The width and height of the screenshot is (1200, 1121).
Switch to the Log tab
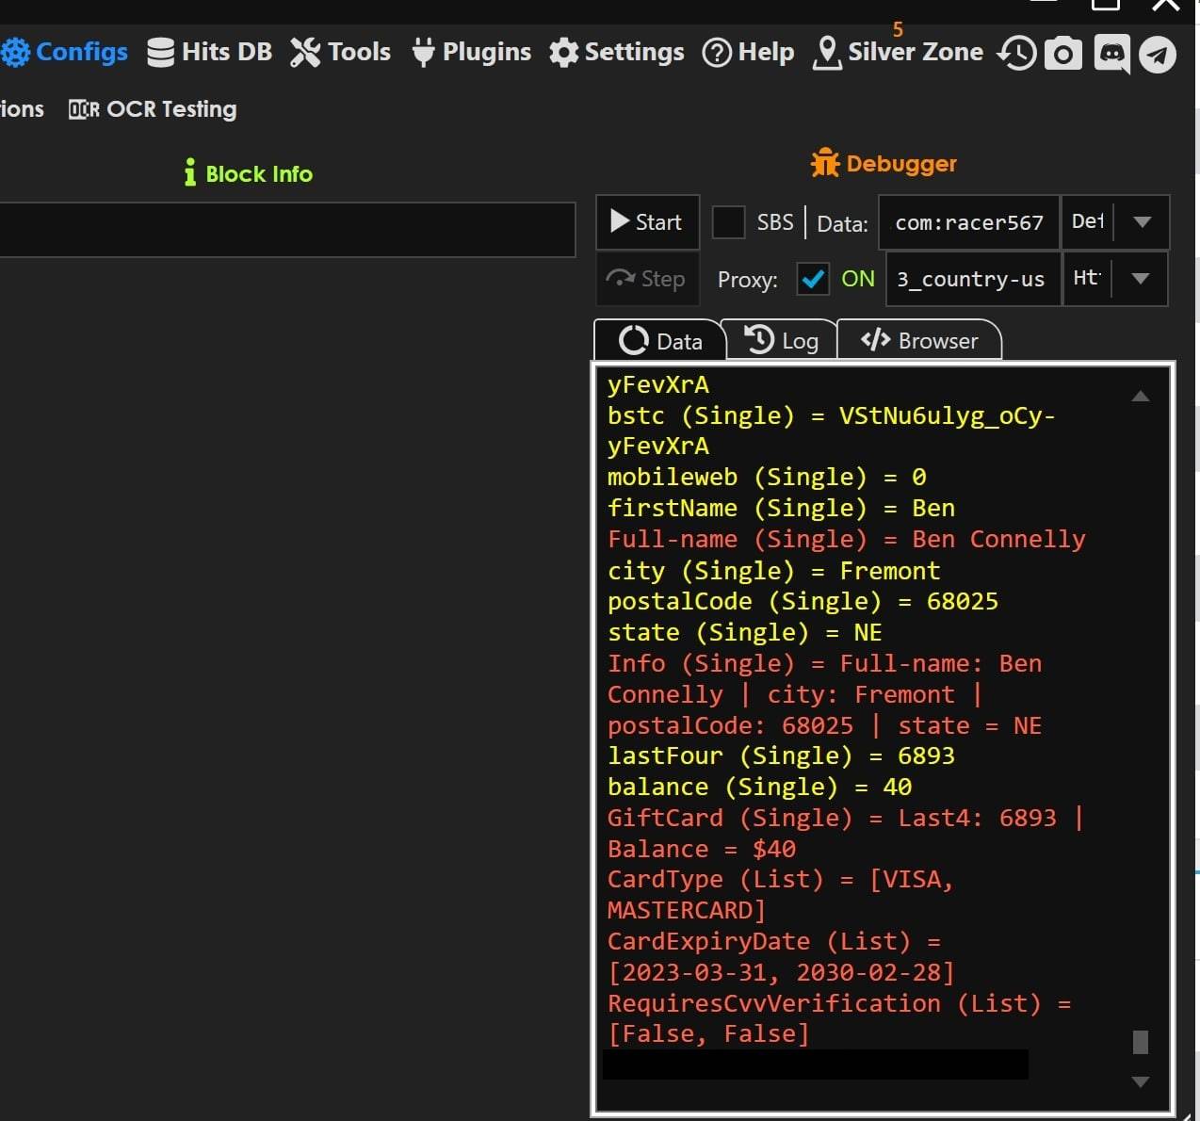pyautogui.click(x=781, y=341)
